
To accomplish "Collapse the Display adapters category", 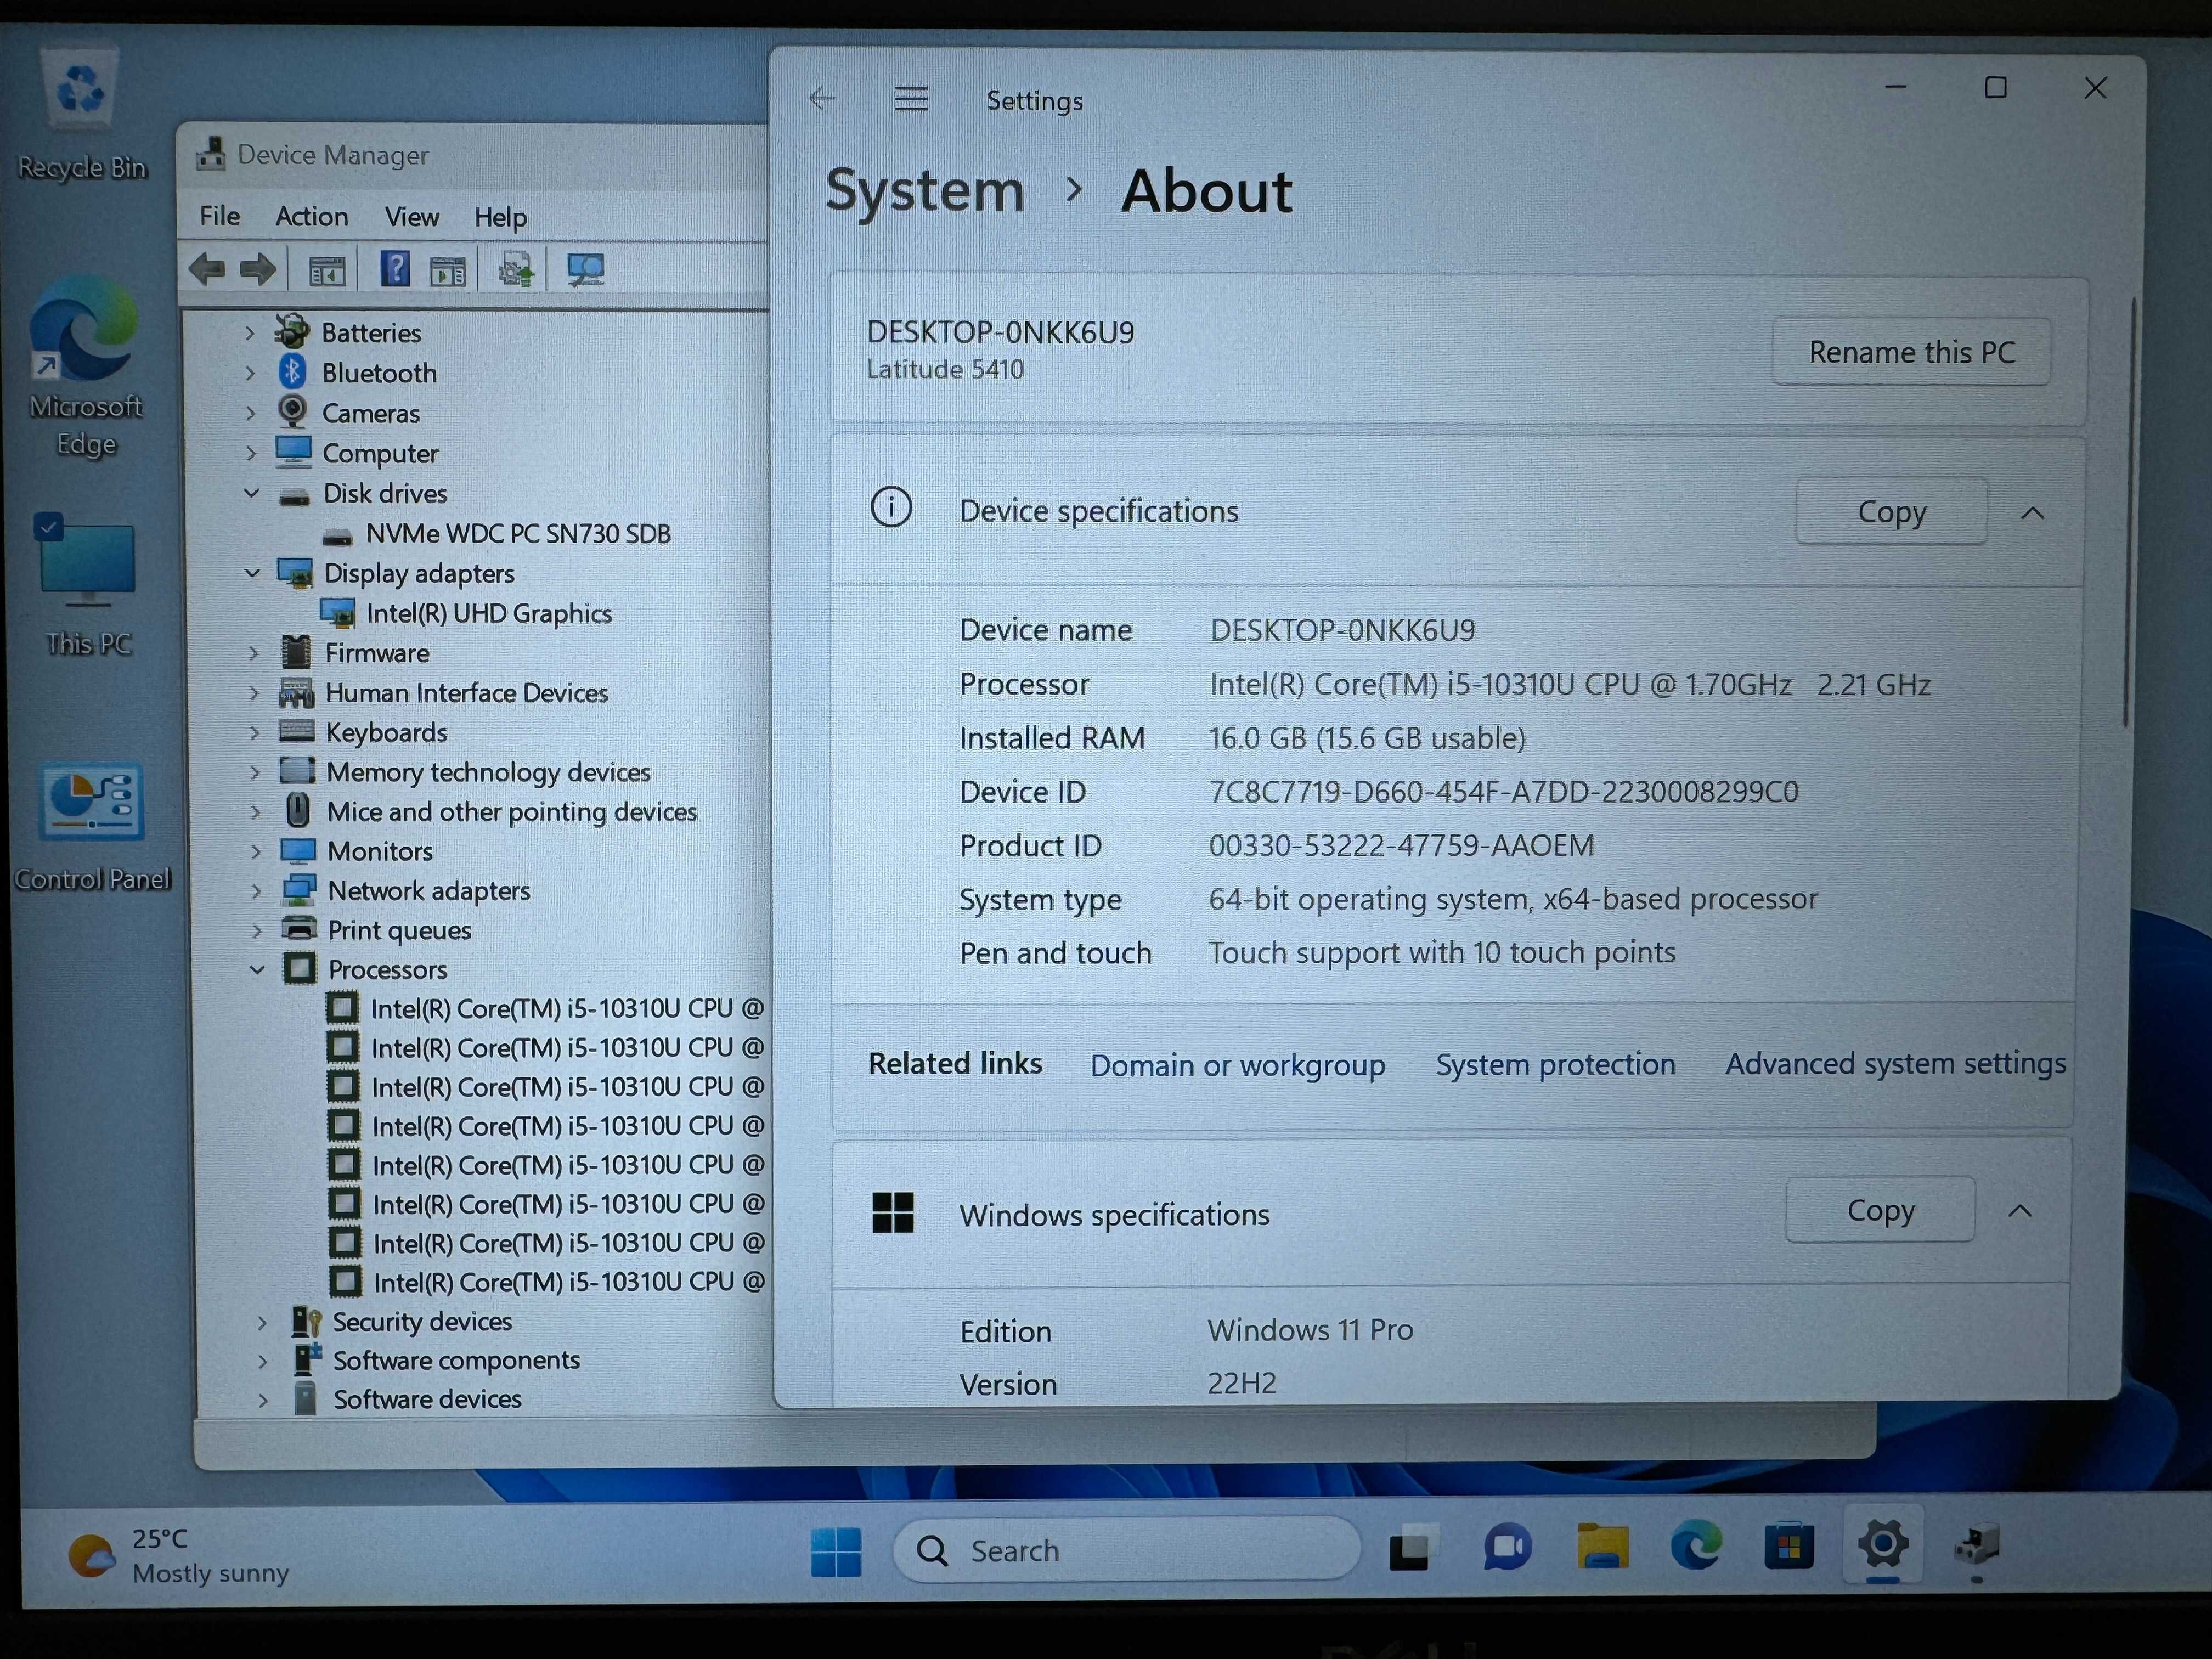I will [252, 573].
